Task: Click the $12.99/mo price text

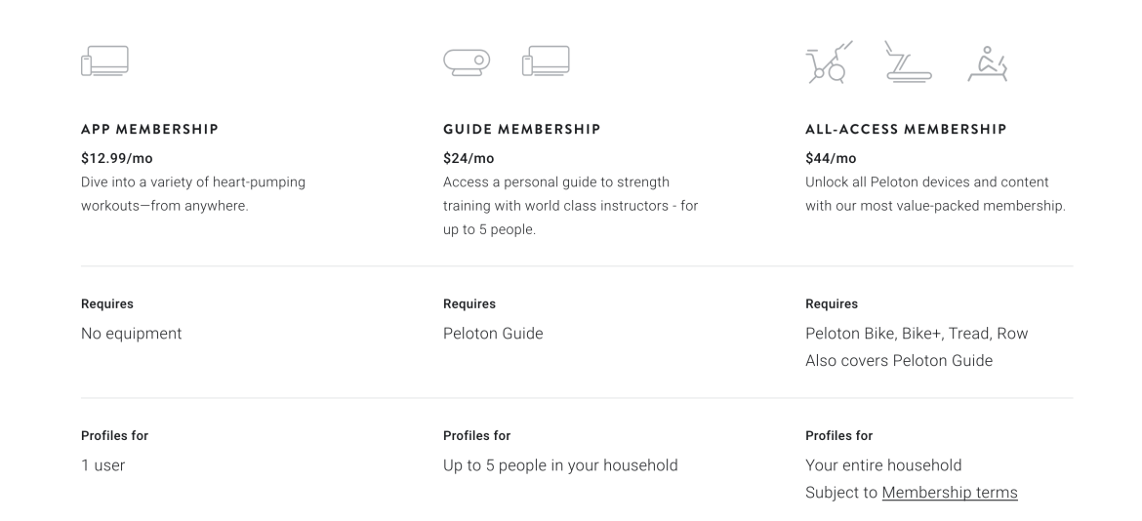Action: click(x=117, y=158)
